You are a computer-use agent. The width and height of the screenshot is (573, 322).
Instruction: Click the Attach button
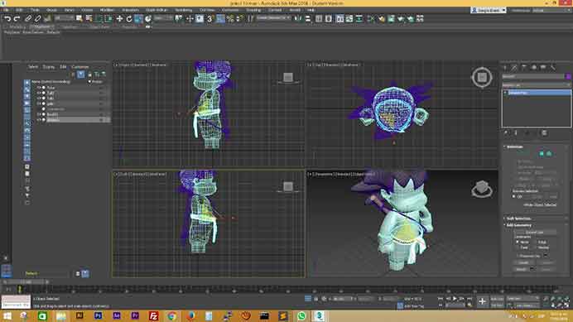pos(522,269)
